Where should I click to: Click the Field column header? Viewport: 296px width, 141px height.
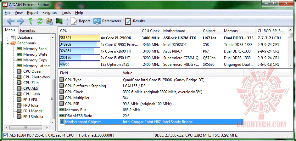coord(89,73)
